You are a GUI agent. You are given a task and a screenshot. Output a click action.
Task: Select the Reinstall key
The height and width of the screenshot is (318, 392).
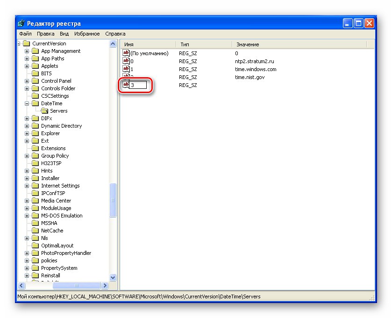(x=50, y=275)
